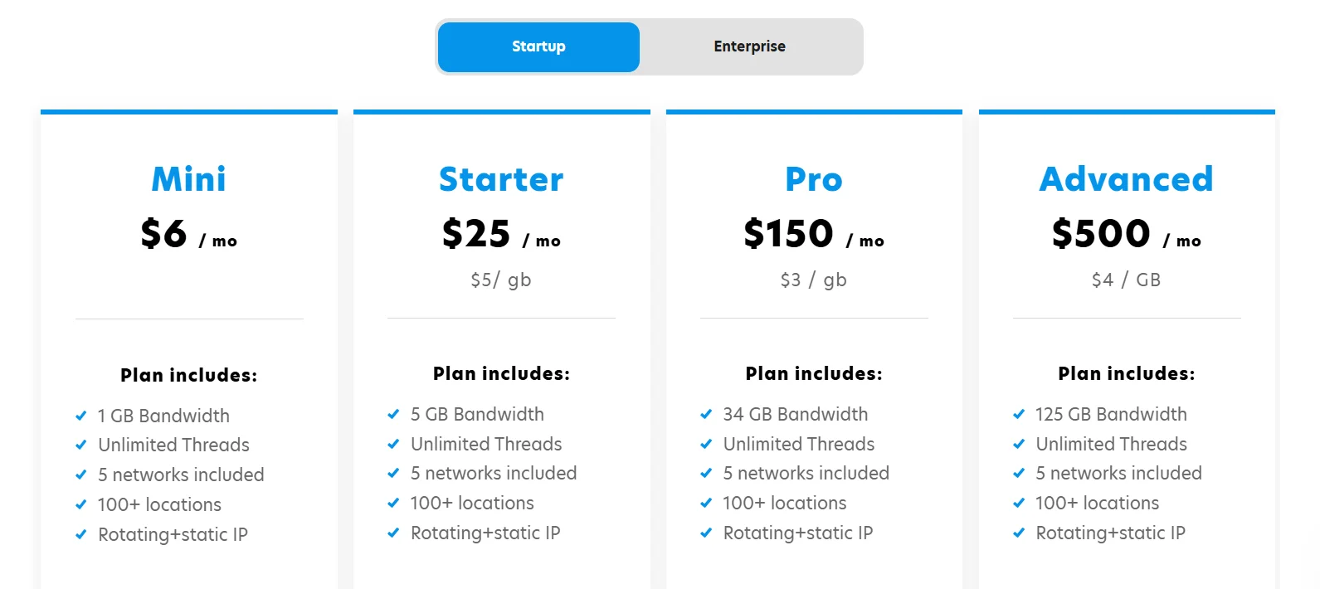Click checkmark beside 125 GB Bandwidth
This screenshot has height=589, width=1320.
(x=1019, y=414)
